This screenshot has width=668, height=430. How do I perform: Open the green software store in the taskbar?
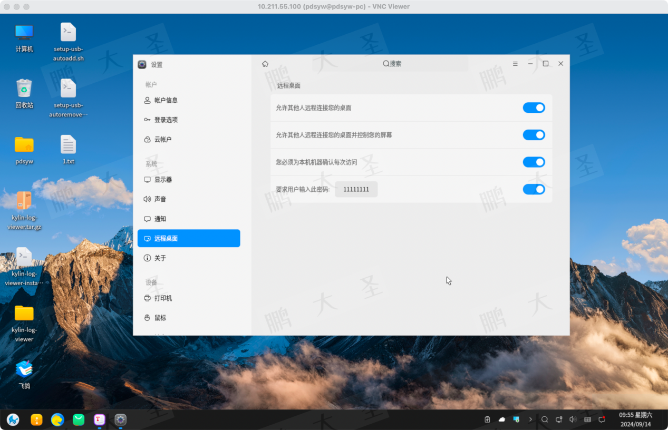pos(79,419)
